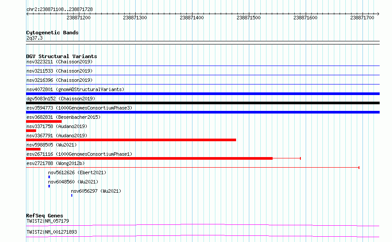The height and width of the screenshot is (242, 392).
Task: Click the nsv5612626 (Ebert2021) label
Action: point(77,172)
